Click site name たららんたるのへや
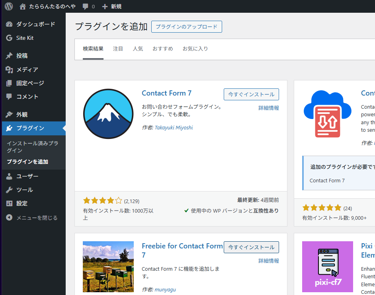This screenshot has width=375, height=295. [52, 6]
